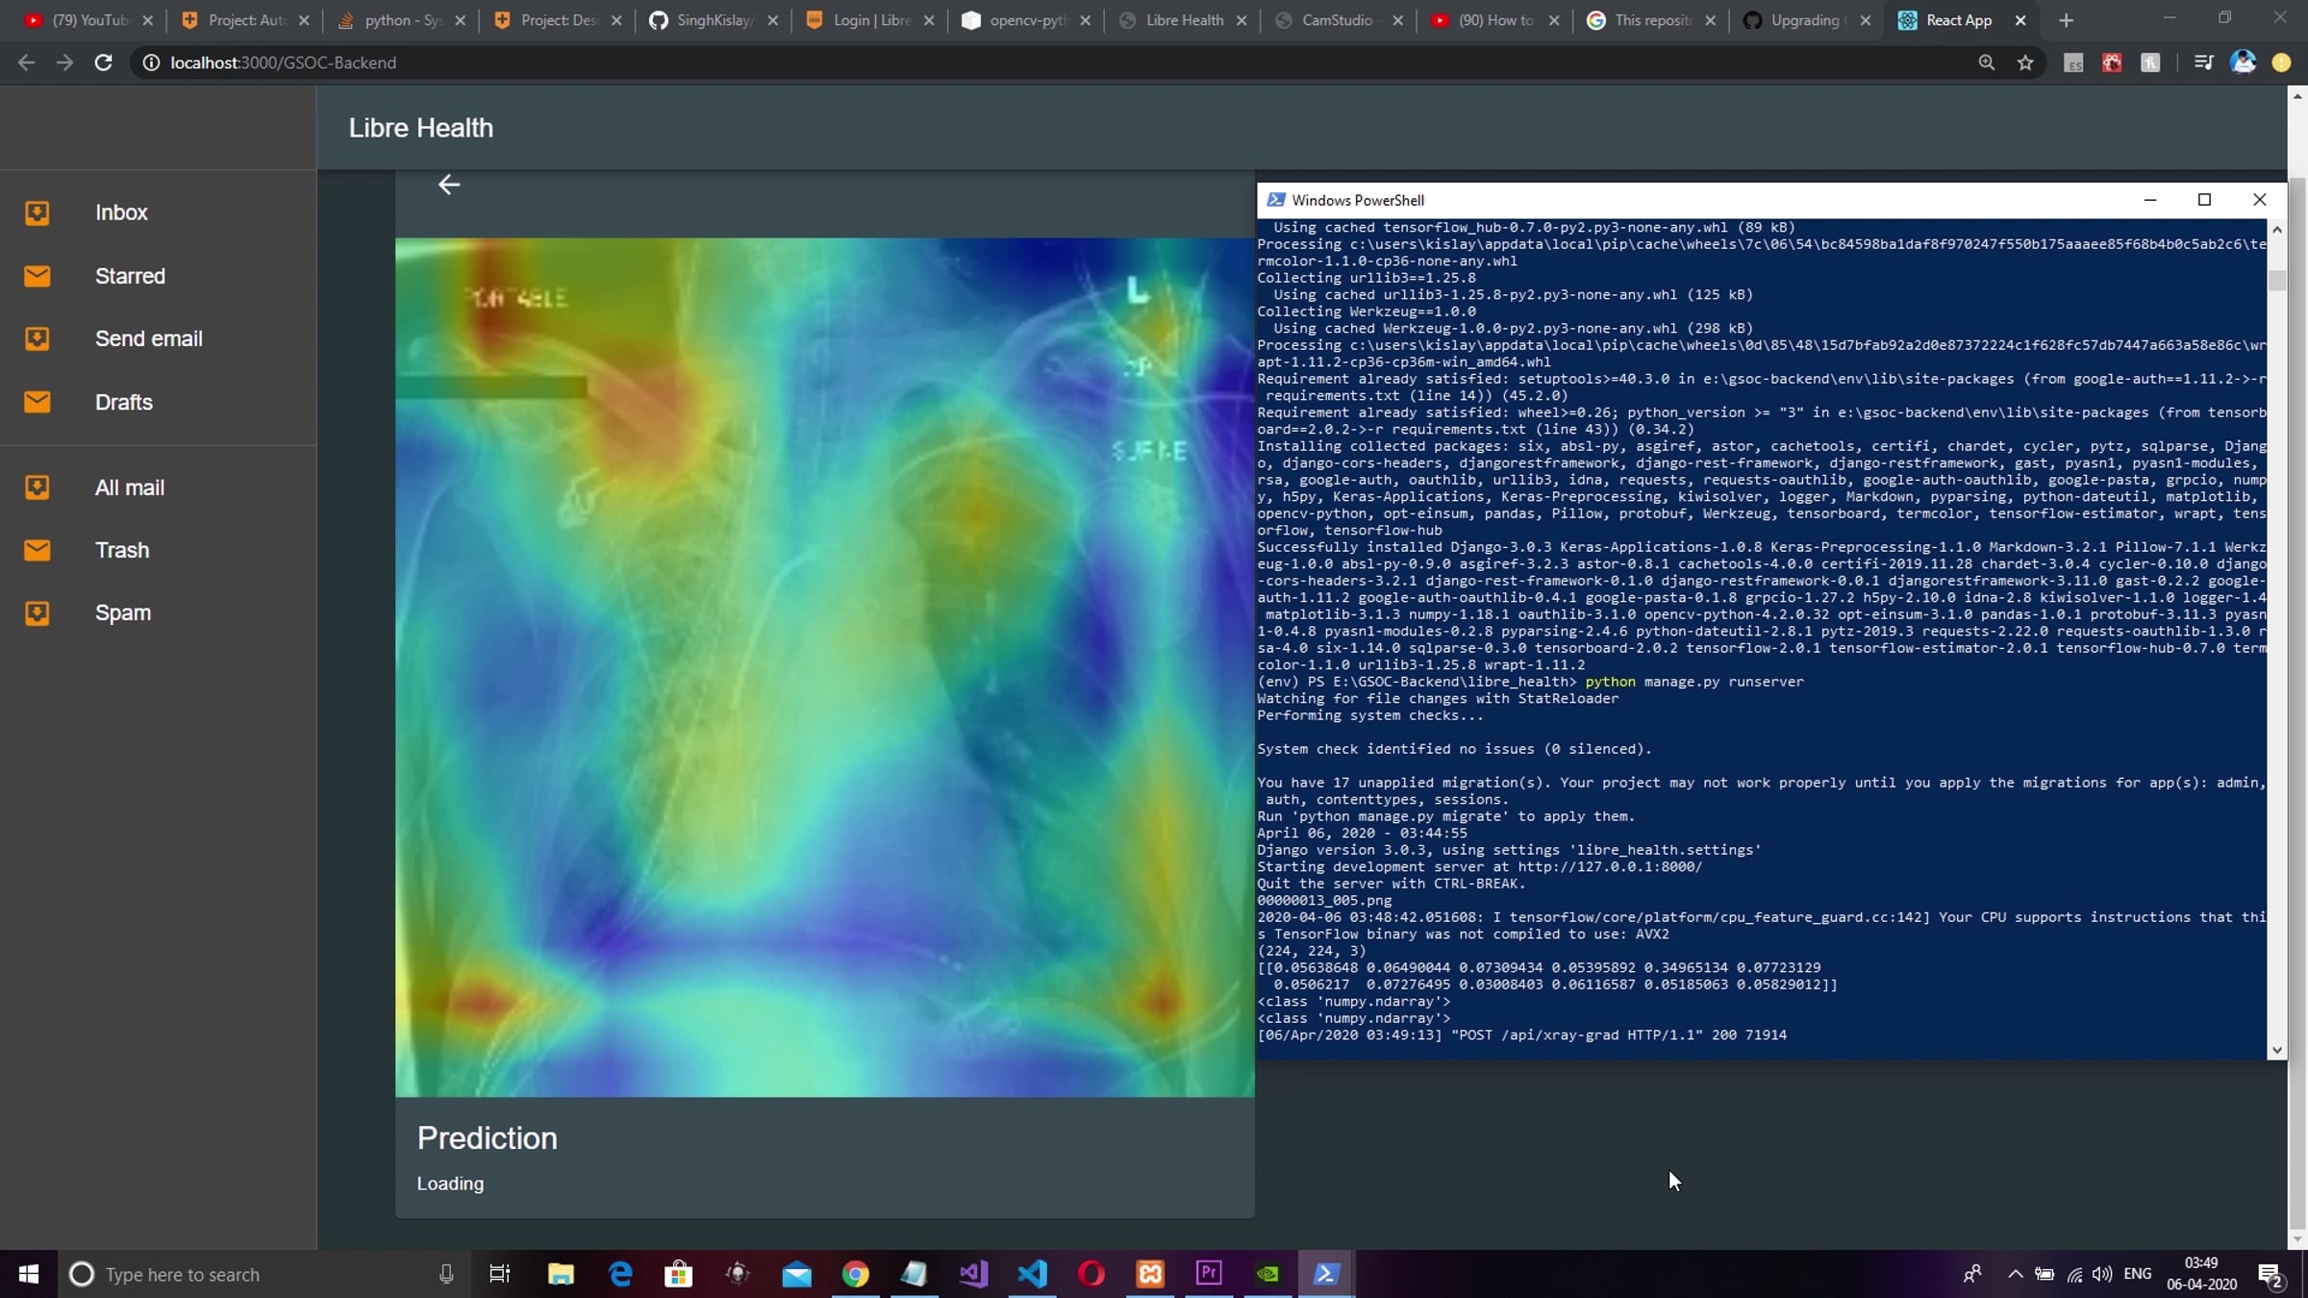Reload the page in Chrome
The image size is (2308, 1298).
click(x=103, y=62)
